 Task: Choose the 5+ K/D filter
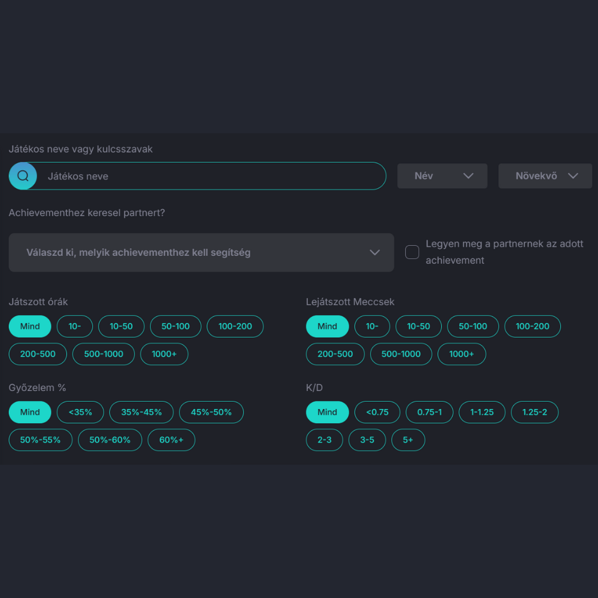coord(408,440)
